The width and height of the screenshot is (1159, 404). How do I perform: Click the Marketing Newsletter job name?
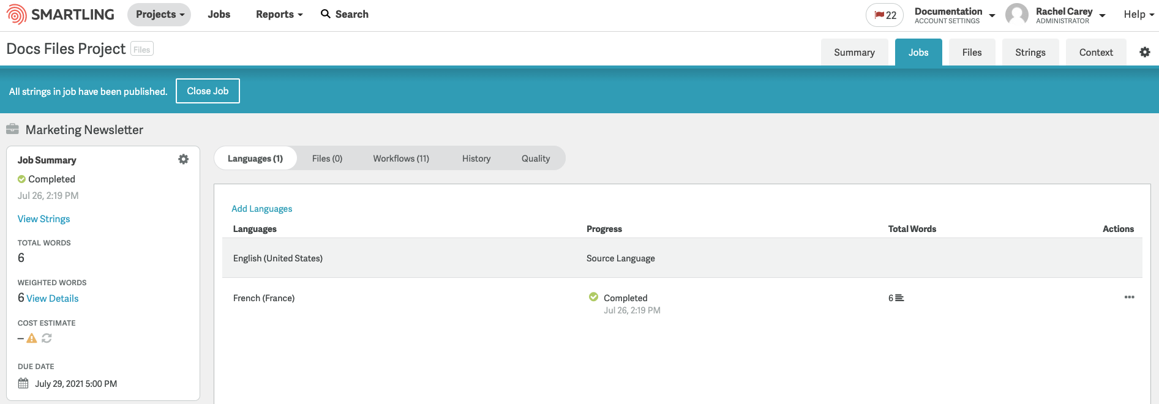[84, 130]
